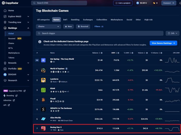Select the Marketplaces category tab

click(117, 20)
